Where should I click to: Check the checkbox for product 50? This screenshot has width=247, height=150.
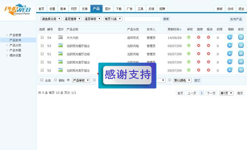coord(42,62)
